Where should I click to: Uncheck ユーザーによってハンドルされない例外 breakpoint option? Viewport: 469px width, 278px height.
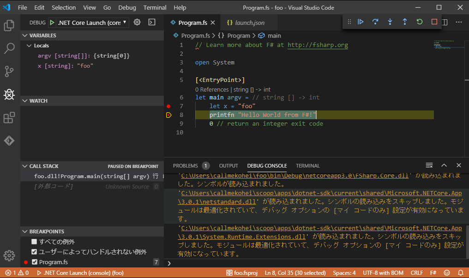[34, 252]
